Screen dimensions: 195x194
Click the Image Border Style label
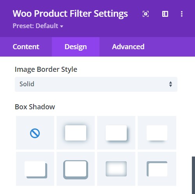(46, 69)
